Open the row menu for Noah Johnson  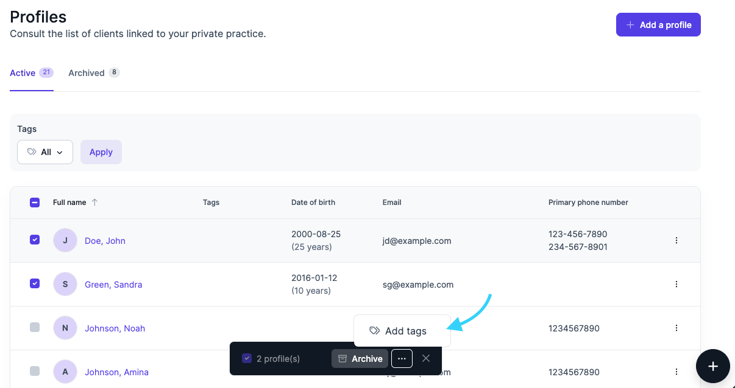pos(676,328)
